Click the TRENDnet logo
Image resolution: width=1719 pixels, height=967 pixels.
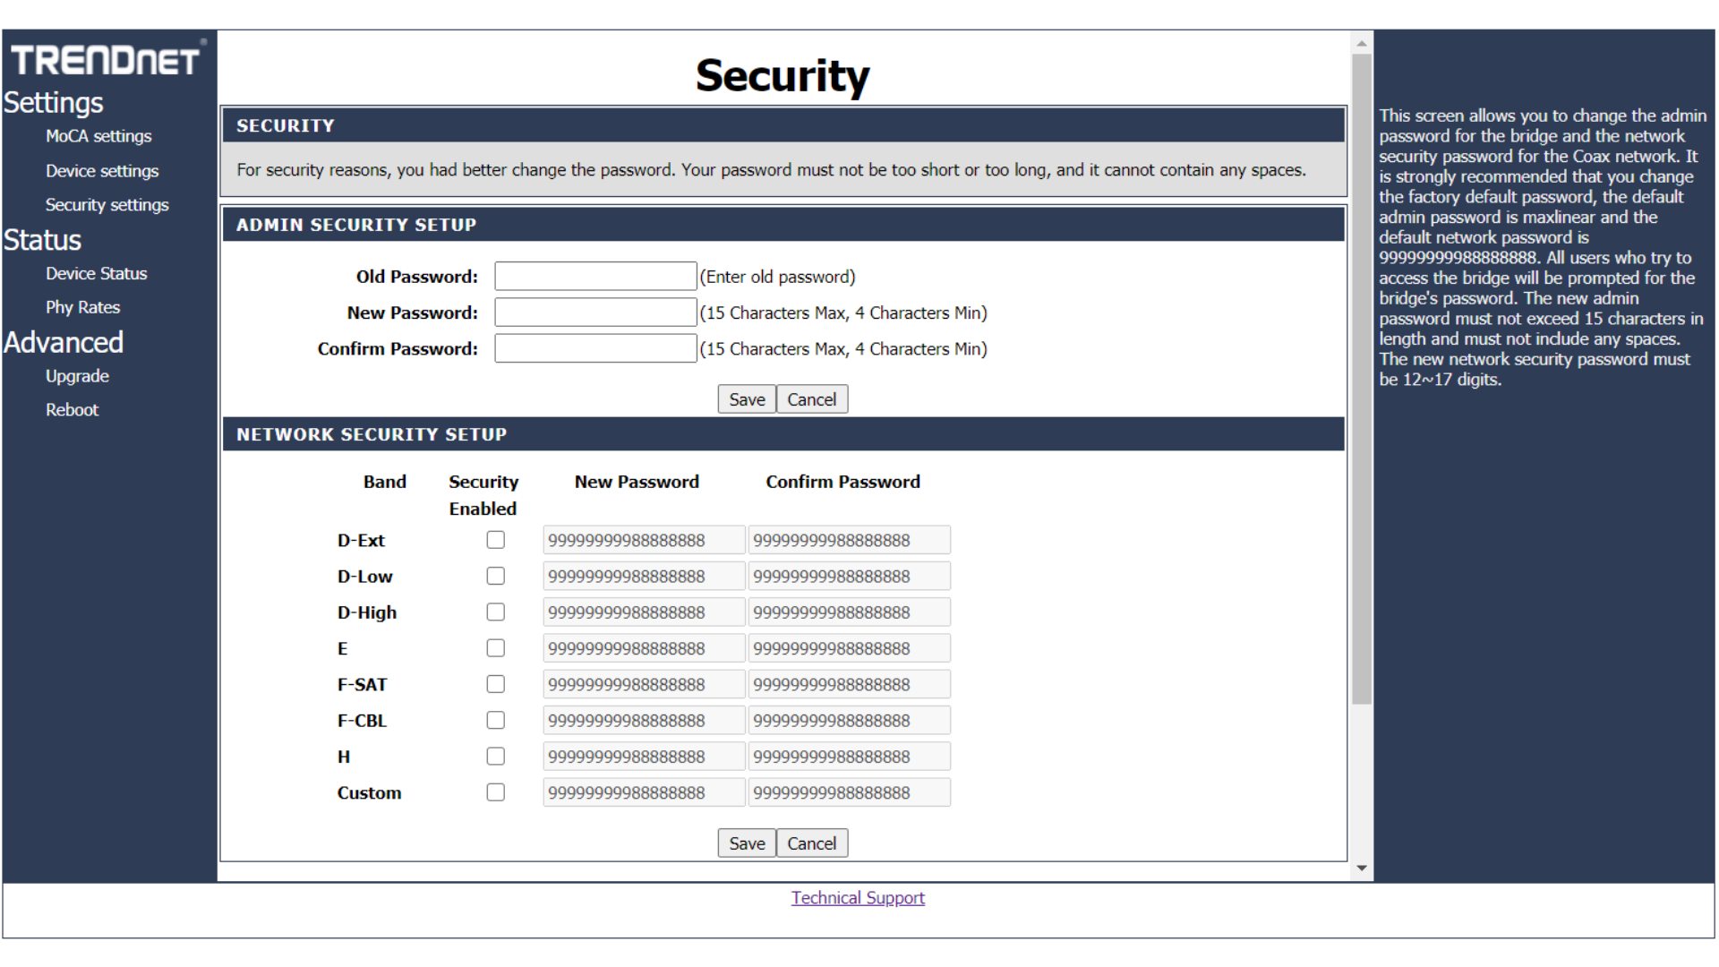click(106, 60)
